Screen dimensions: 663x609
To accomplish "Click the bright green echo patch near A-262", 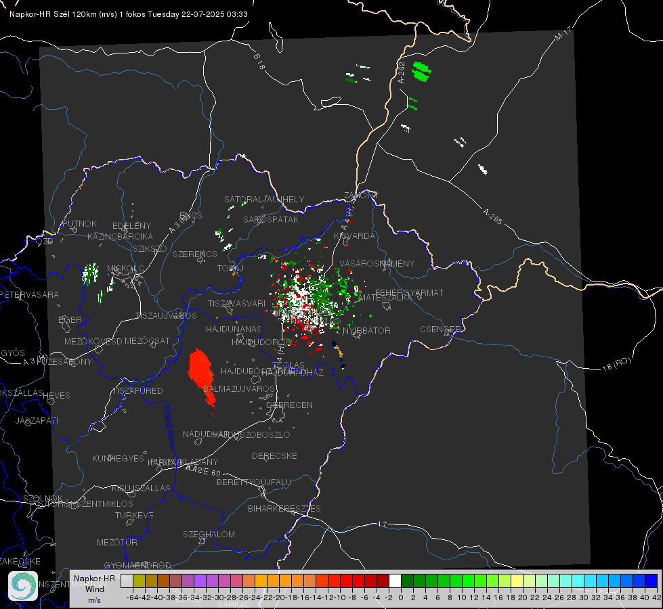I will click(x=421, y=71).
